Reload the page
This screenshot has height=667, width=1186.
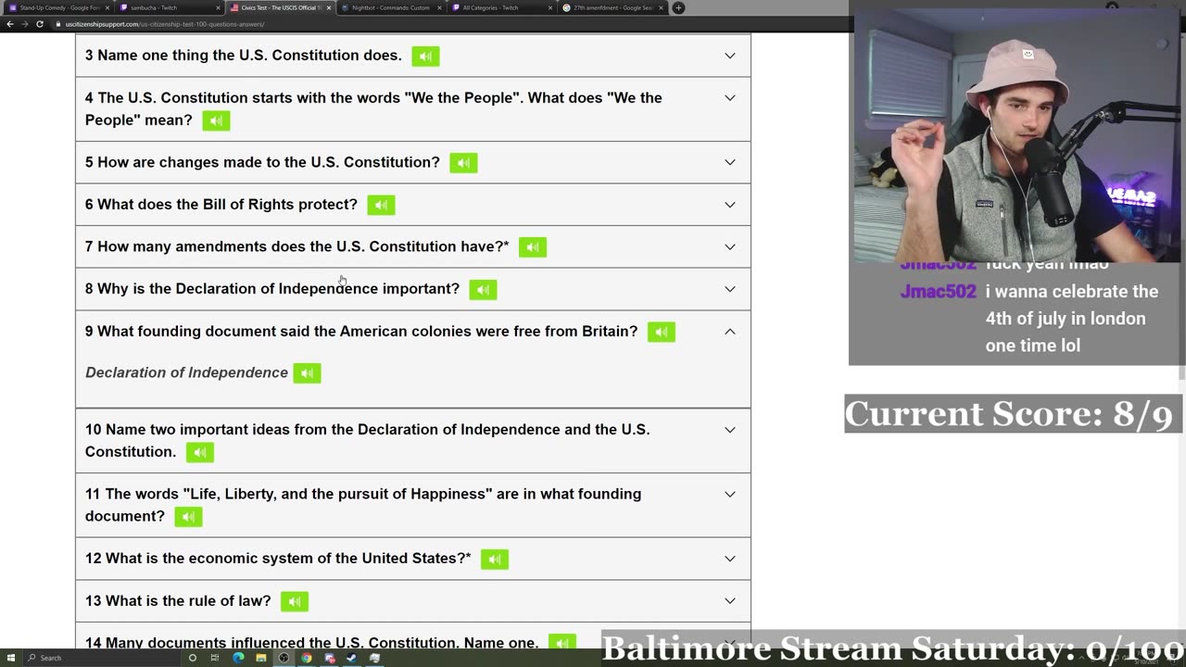[39, 23]
